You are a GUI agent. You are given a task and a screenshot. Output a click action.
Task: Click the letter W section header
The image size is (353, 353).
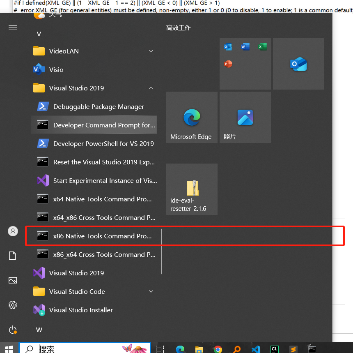(39, 330)
